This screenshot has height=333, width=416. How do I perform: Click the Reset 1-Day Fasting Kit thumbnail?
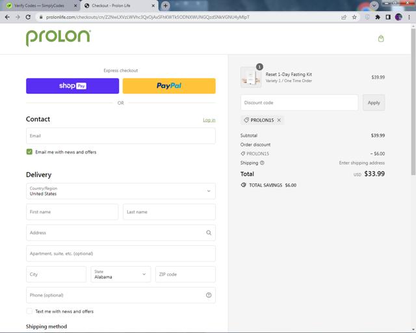pyautogui.click(x=251, y=77)
